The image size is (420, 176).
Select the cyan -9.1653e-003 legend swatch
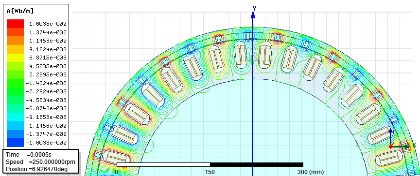click(15, 117)
